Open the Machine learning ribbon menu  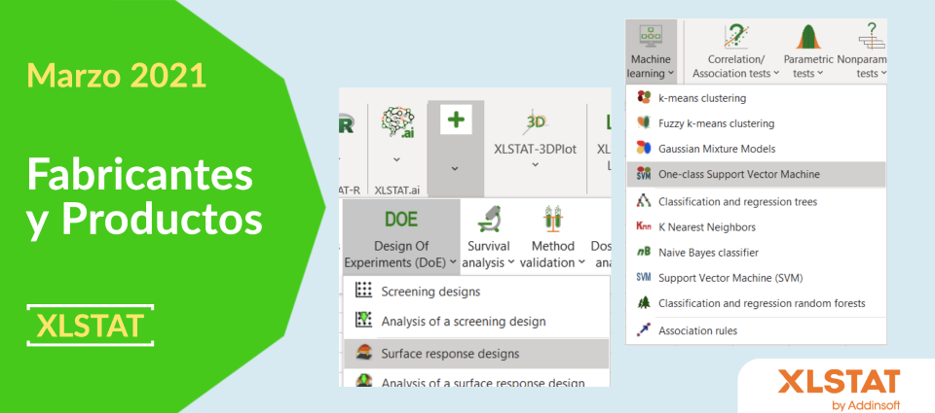click(x=652, y=52)
